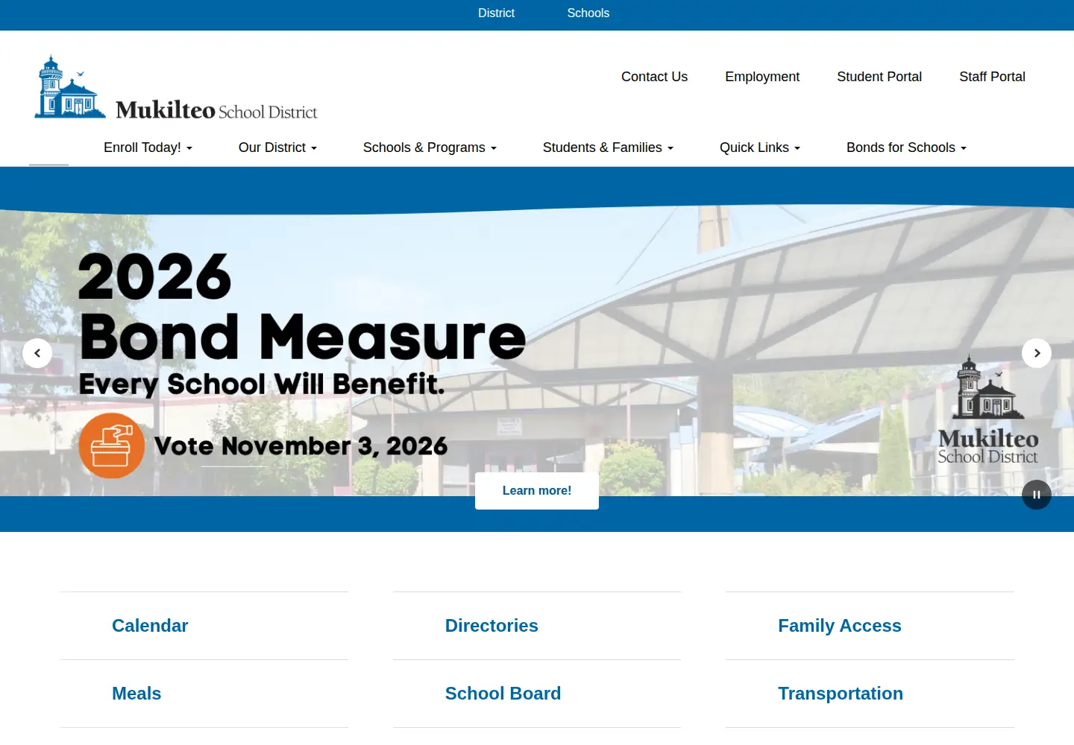Viewport: 1074px width, 745px height.
Task: Expand the Students & Families menu
Action: click(x=608, y=148)
